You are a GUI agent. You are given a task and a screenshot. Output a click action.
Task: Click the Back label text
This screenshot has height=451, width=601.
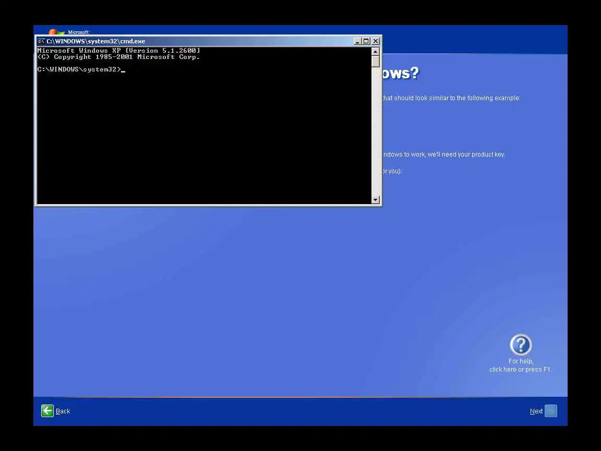(x=63, y=411)
